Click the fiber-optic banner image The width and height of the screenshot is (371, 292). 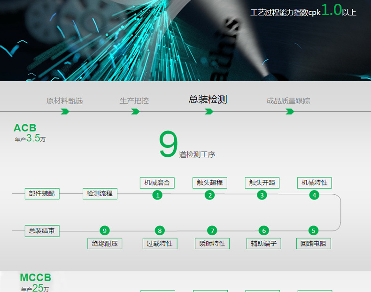pos(185,40)
